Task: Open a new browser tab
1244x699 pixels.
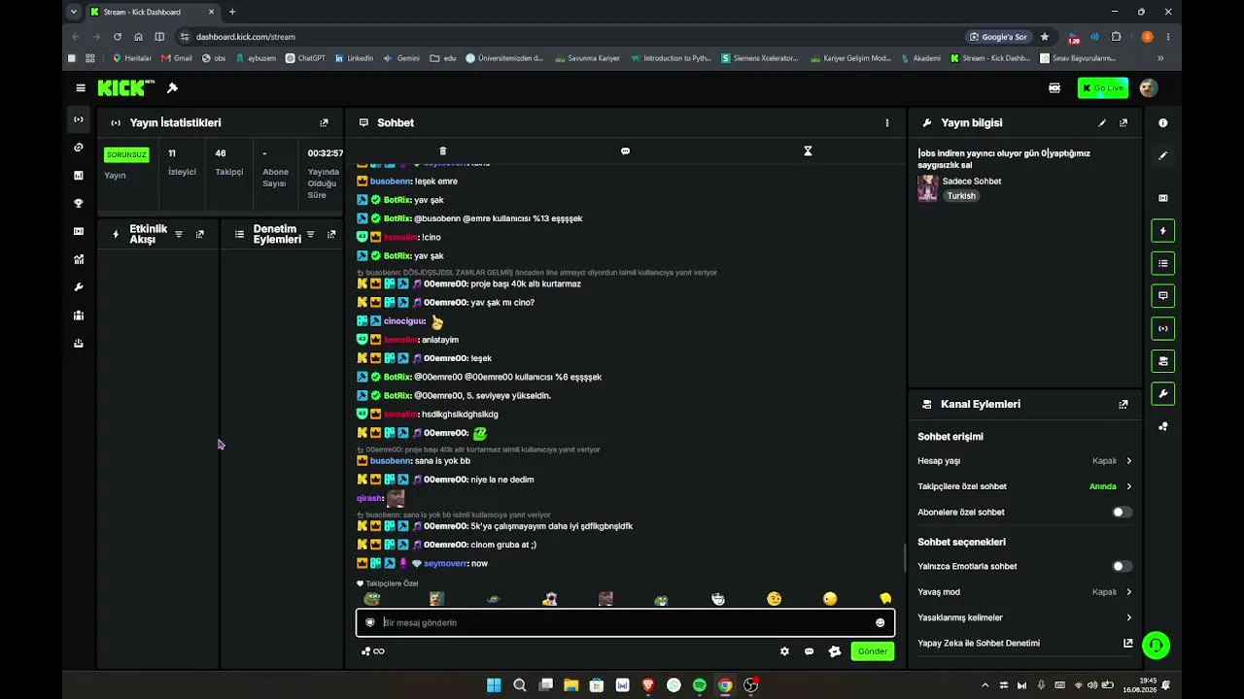Action: coord(232,12)
